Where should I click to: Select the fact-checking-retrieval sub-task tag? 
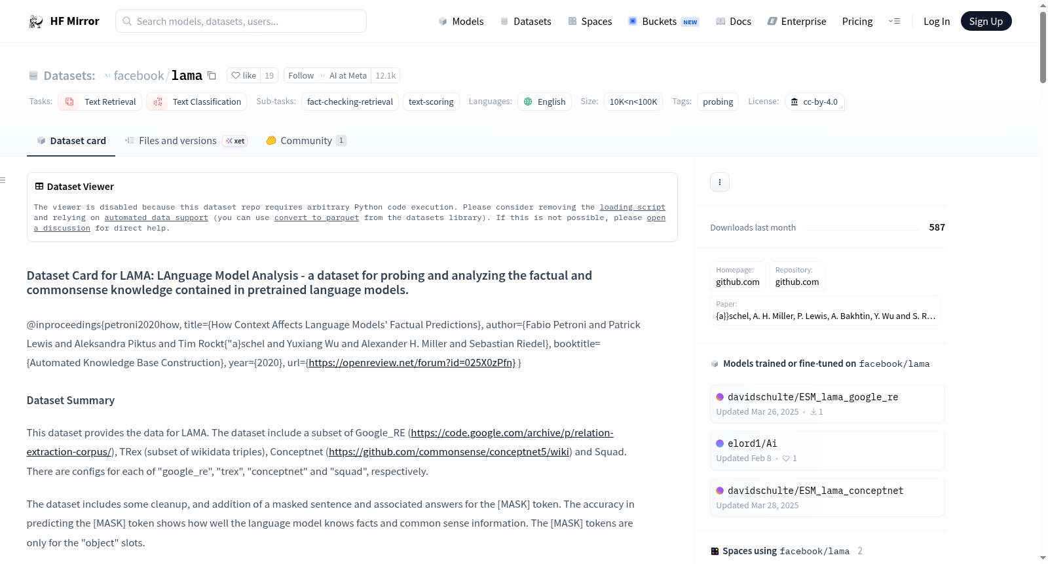350,102
